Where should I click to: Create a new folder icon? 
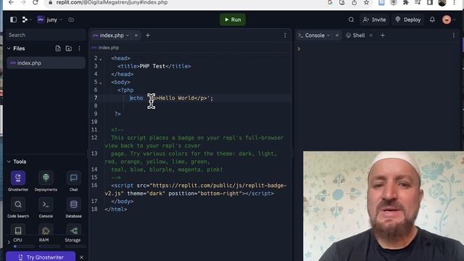click(69, 49)
